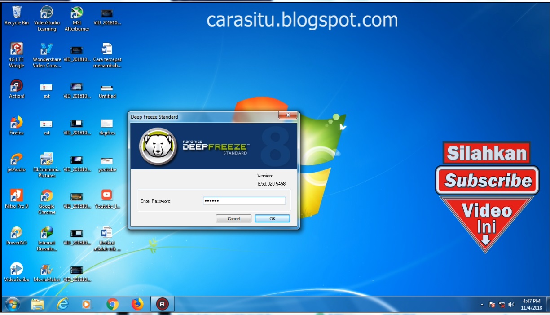
Task: Select the VideoStudio Learning desktop shortcut
Action: tap(47, 19)
